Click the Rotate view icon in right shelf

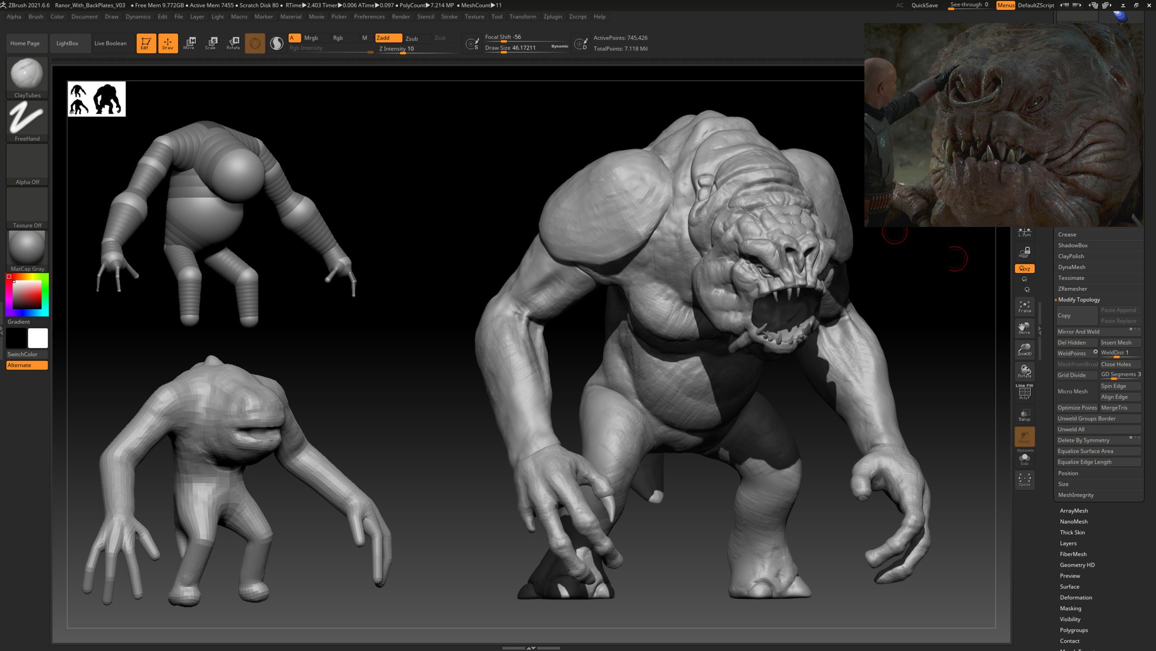pos(1025,371)
